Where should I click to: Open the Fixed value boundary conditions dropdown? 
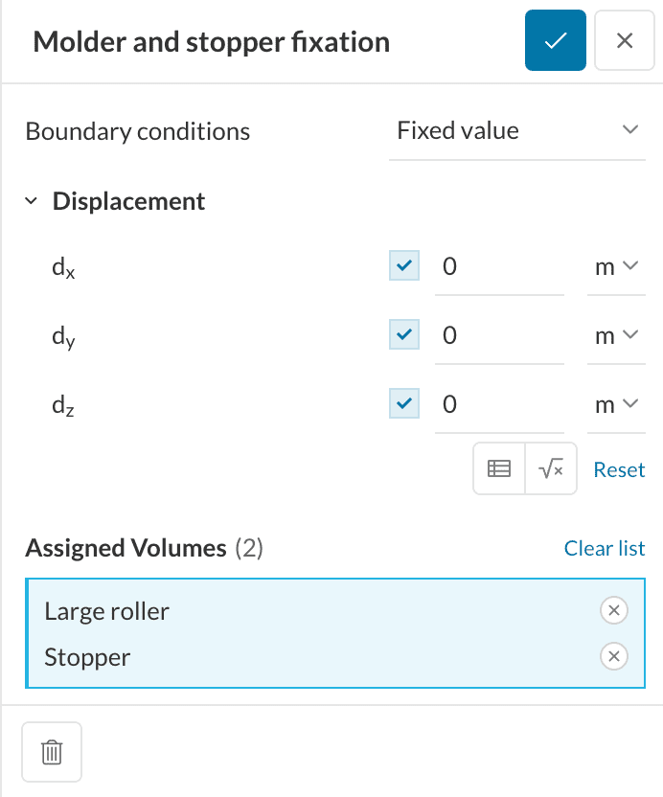tap(517, 131)
